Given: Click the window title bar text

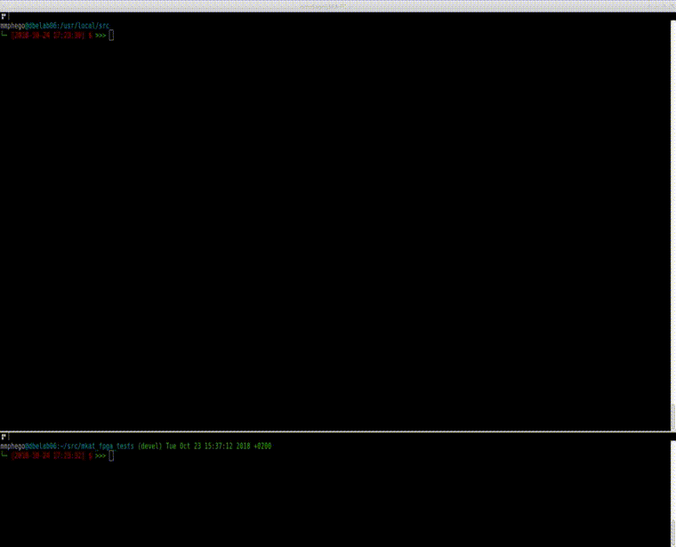Looking at the screenshot, I should [x=323, y=6].
